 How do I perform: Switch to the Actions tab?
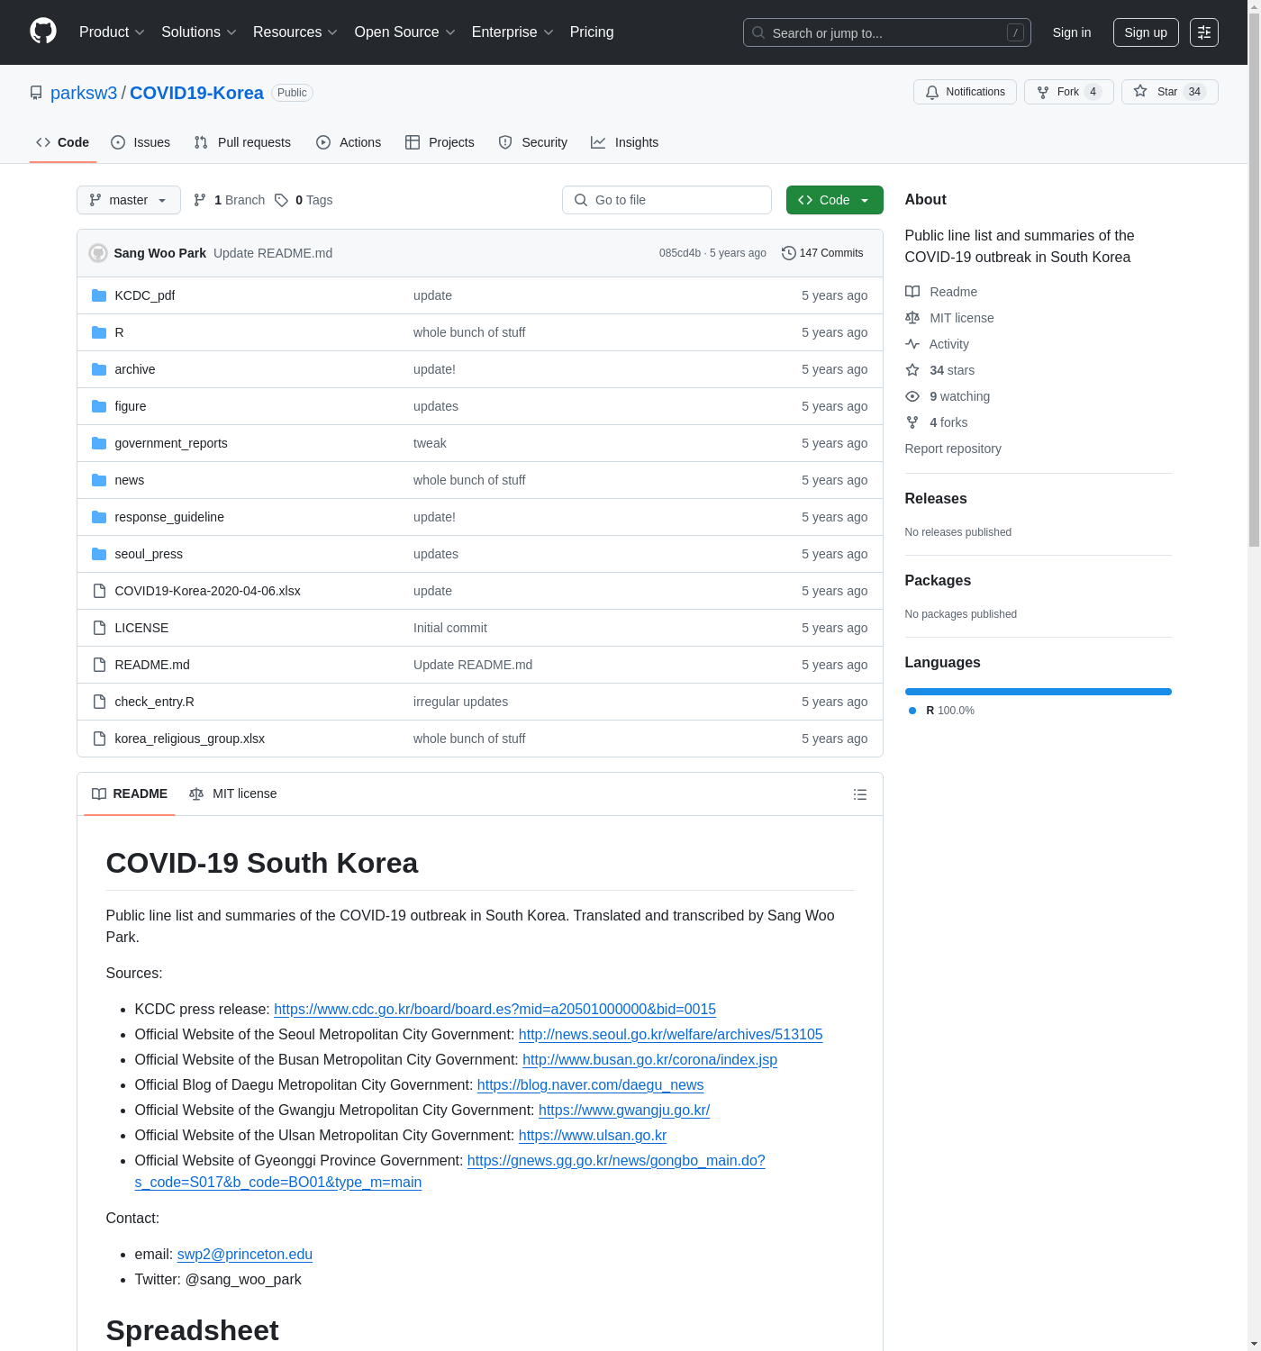point(349,142)
